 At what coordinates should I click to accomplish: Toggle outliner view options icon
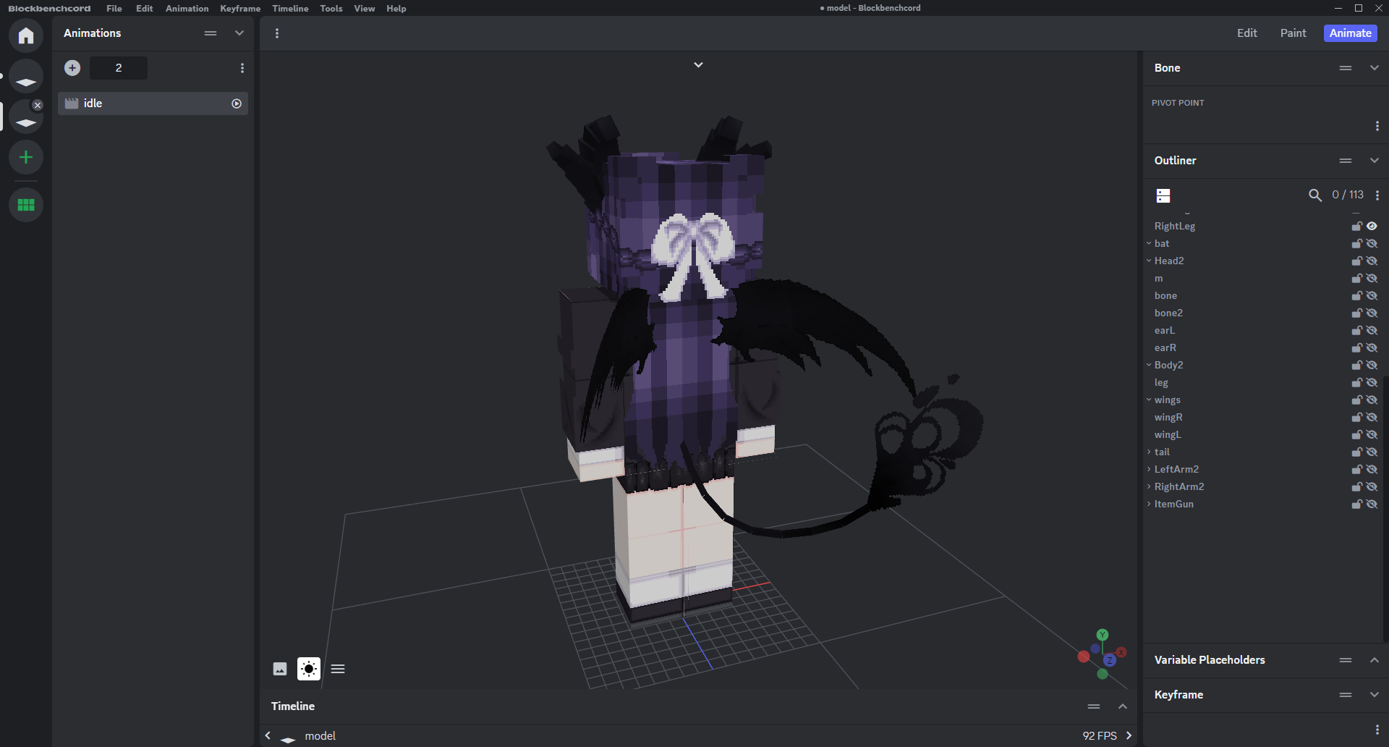tap(1163, 195)
